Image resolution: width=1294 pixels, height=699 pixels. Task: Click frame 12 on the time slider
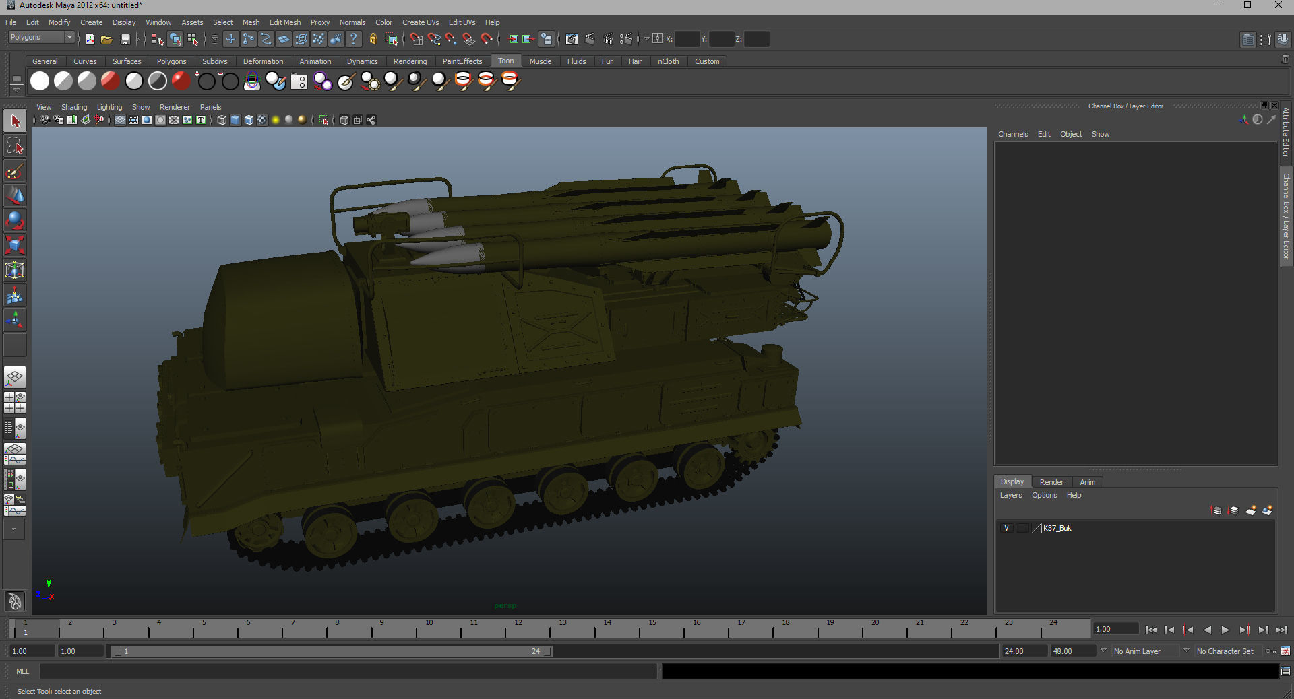(x=518, y=629)
